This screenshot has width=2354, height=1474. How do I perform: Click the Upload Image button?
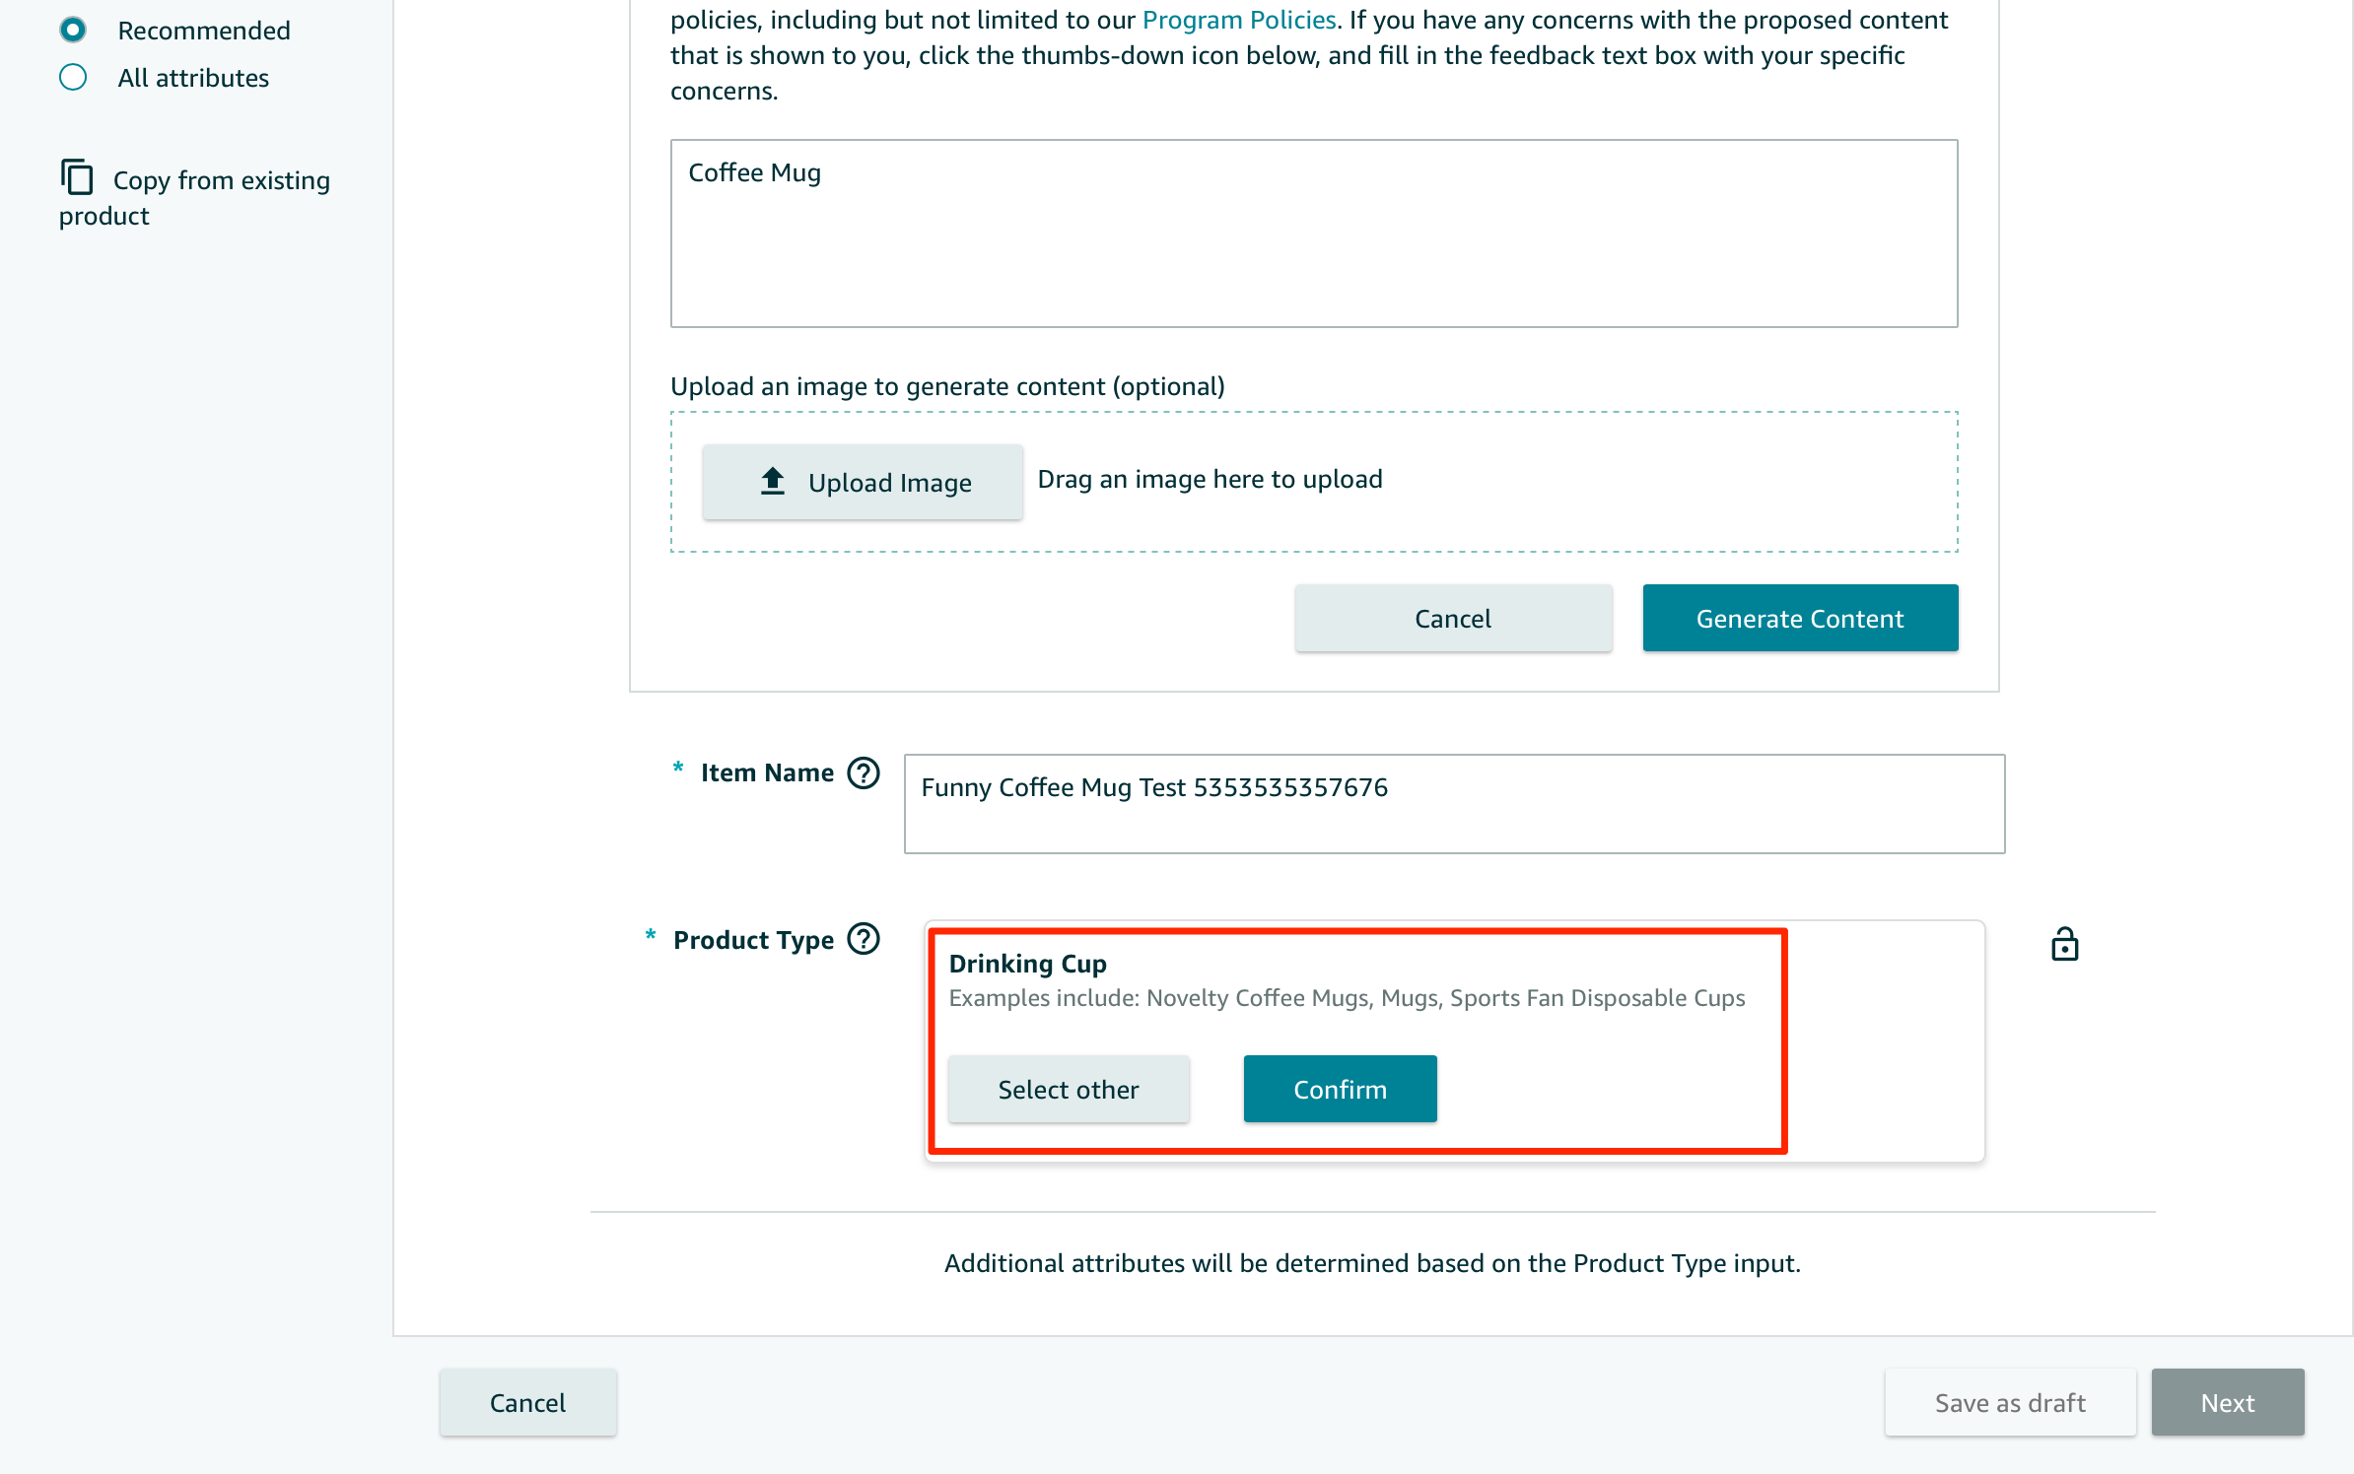coord(863,482)
